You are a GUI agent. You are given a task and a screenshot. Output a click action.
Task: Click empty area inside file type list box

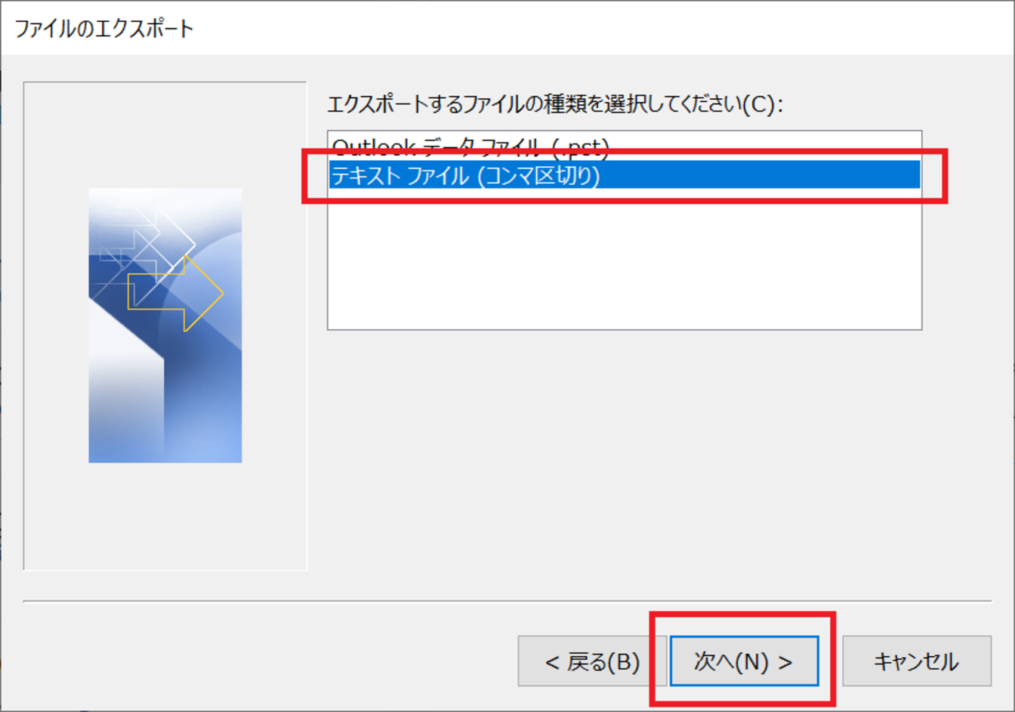click(624, 260)
